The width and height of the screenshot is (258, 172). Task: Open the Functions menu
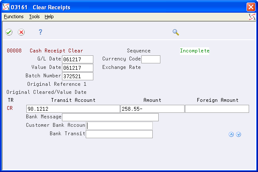point(14,16)
